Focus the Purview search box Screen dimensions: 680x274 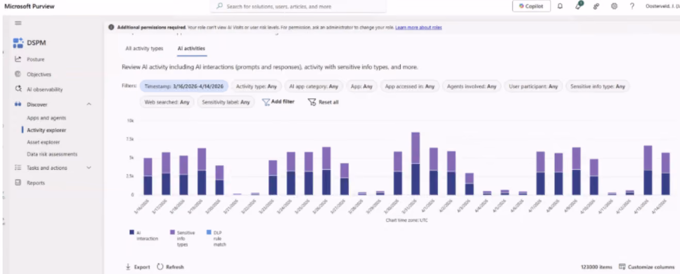coord(298,6)
